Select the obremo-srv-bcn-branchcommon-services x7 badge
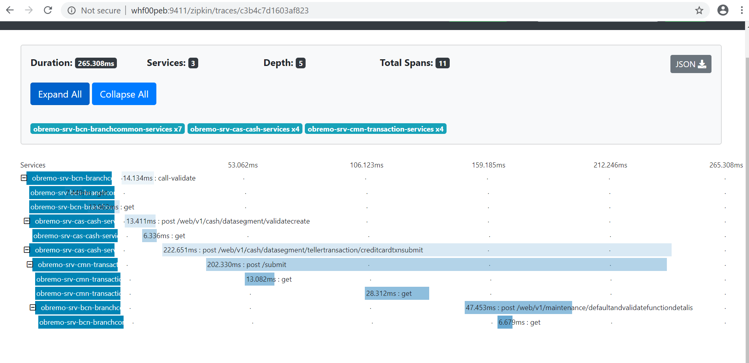749x363 pixels. tap(107, 129)
